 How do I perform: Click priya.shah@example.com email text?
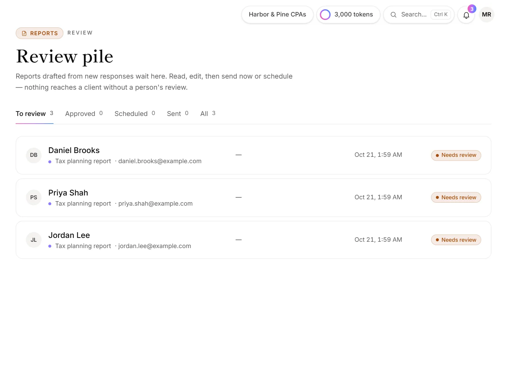[x=155, y=204]
